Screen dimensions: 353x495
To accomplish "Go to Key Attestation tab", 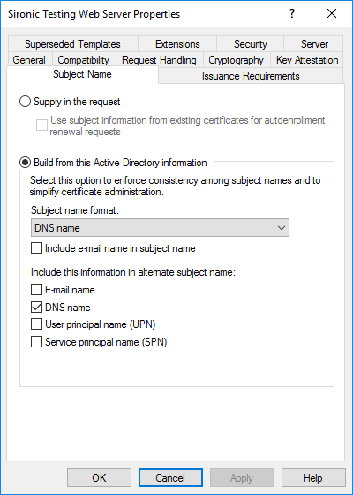I will coord(307,60).
